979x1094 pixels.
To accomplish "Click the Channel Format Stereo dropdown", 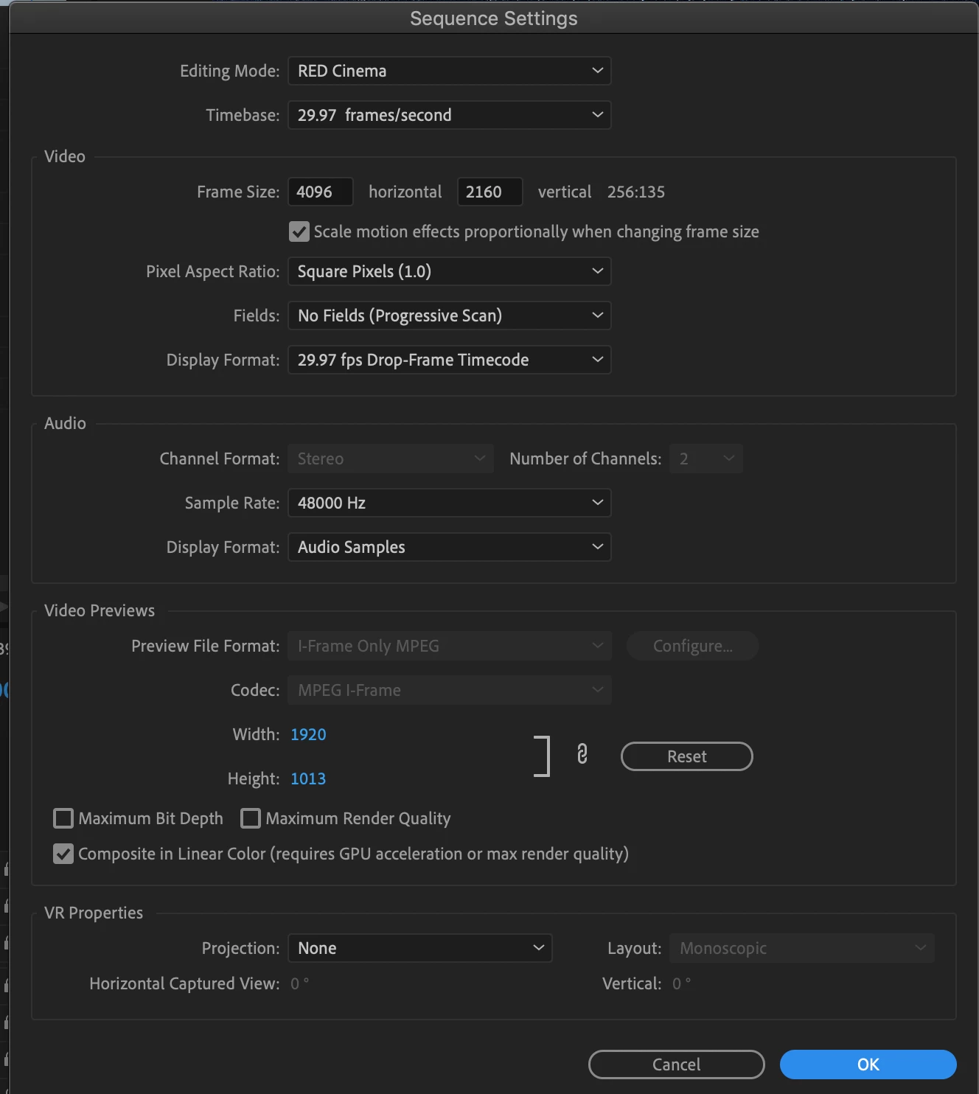I will 391,459.
